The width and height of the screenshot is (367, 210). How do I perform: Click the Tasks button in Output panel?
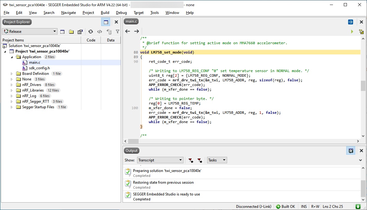tap(217, 160)
